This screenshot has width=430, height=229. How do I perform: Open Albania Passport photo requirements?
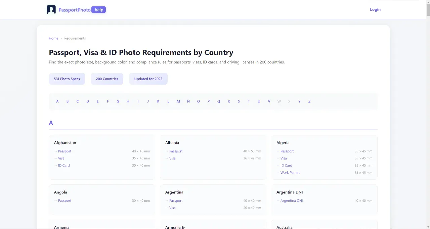pyautogui.click(x=176, y=151)
